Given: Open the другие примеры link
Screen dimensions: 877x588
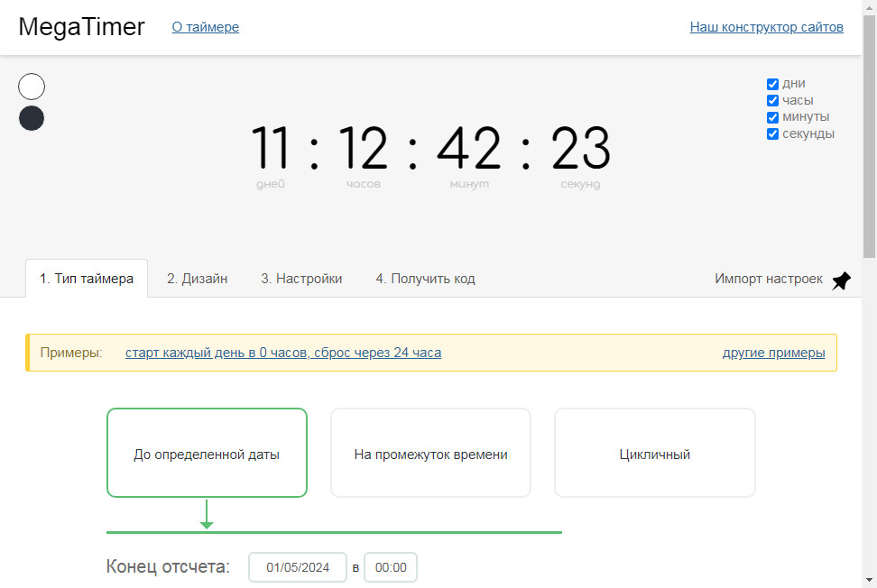Looking at the screenshot, I should tap(772, 353).
